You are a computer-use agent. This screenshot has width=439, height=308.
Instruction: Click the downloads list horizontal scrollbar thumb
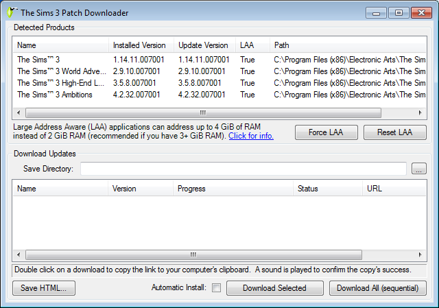tap(193, 254)
